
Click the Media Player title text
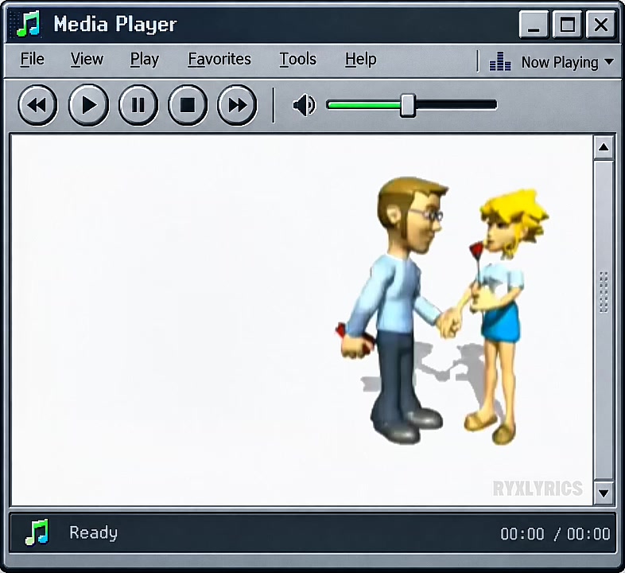click(115, 25)
